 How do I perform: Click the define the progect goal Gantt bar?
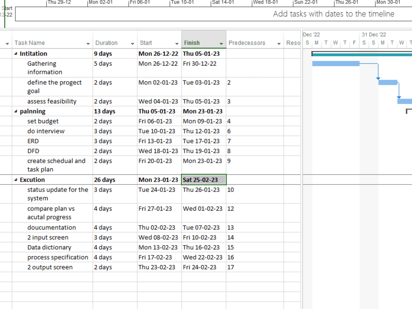point(388,82)
